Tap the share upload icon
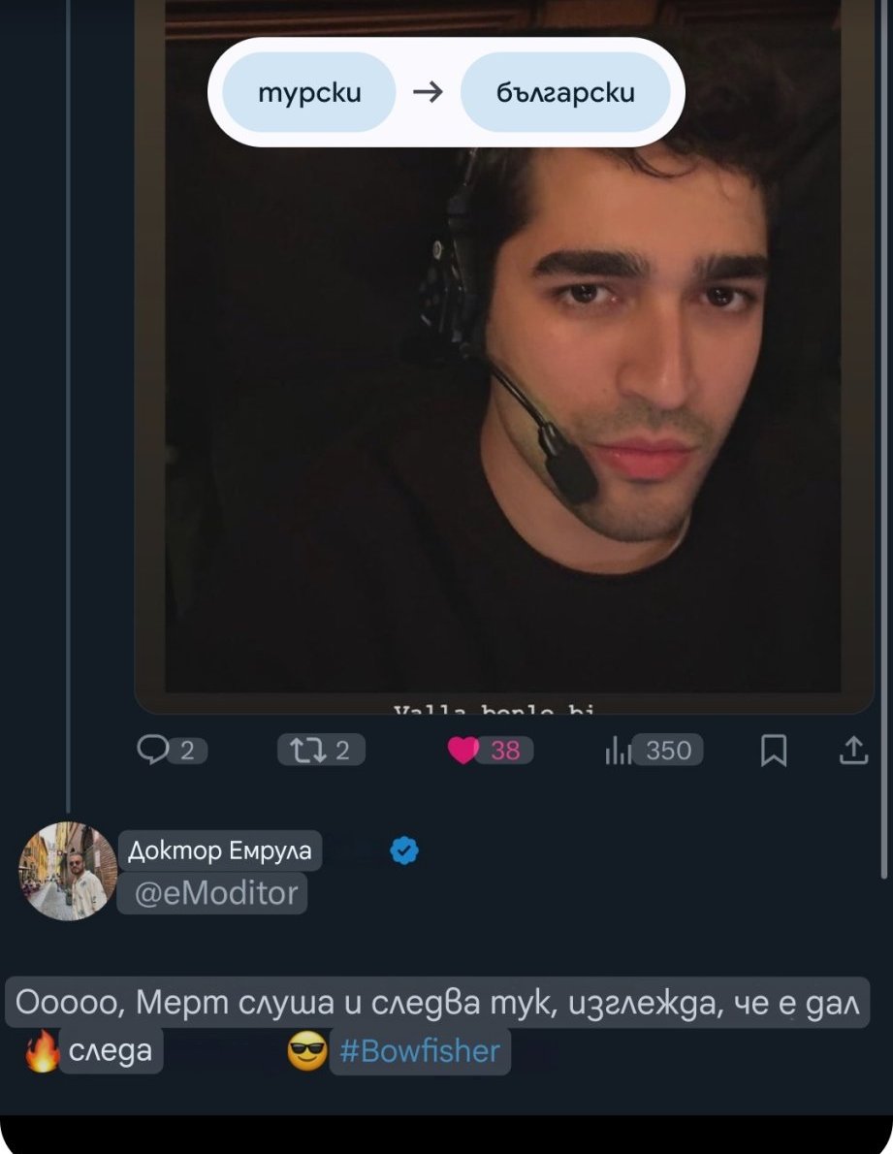 click(x=853, y=750)
